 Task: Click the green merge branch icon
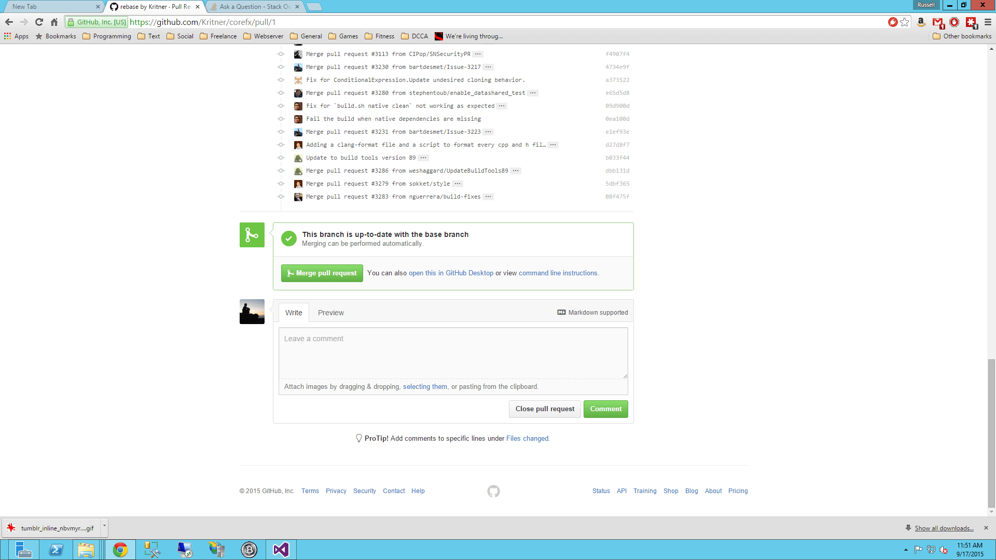pos(252,235)
